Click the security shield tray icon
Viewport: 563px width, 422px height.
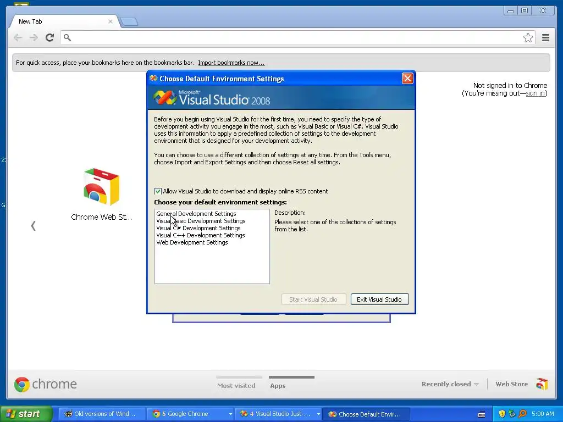pyautogui.click(x=502, y=414)
